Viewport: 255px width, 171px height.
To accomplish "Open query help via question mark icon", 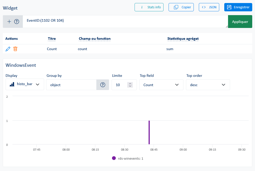I will coord(16,21).
